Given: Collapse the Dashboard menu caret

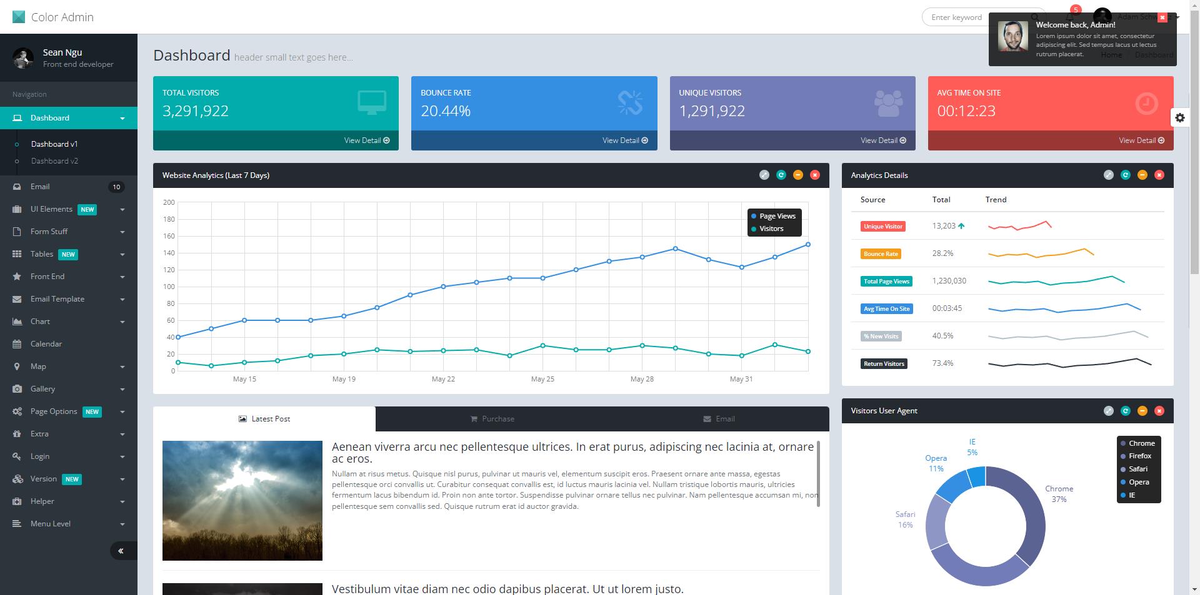Looking at the screenshot, I should pyautogui.click(x=122, y=118).
